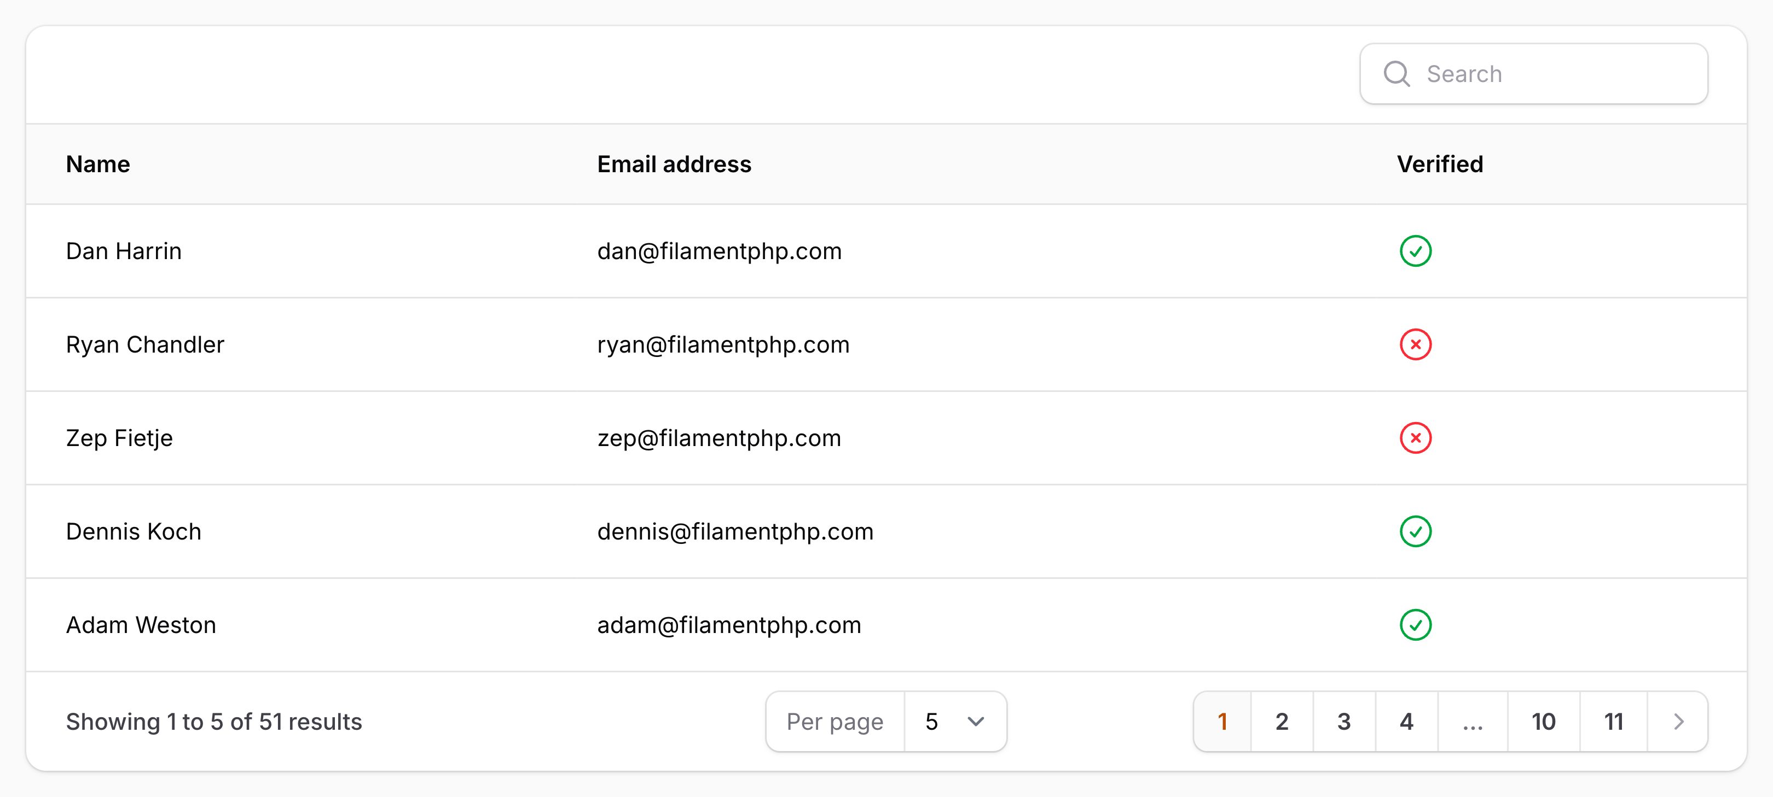
Task: Navigate to last page 11
Action: (x=1613, y=722)
